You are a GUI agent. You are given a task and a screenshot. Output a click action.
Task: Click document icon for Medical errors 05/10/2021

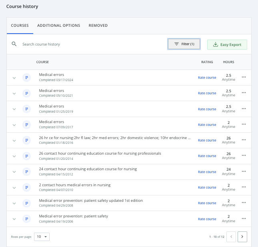[x=27, y=93]
